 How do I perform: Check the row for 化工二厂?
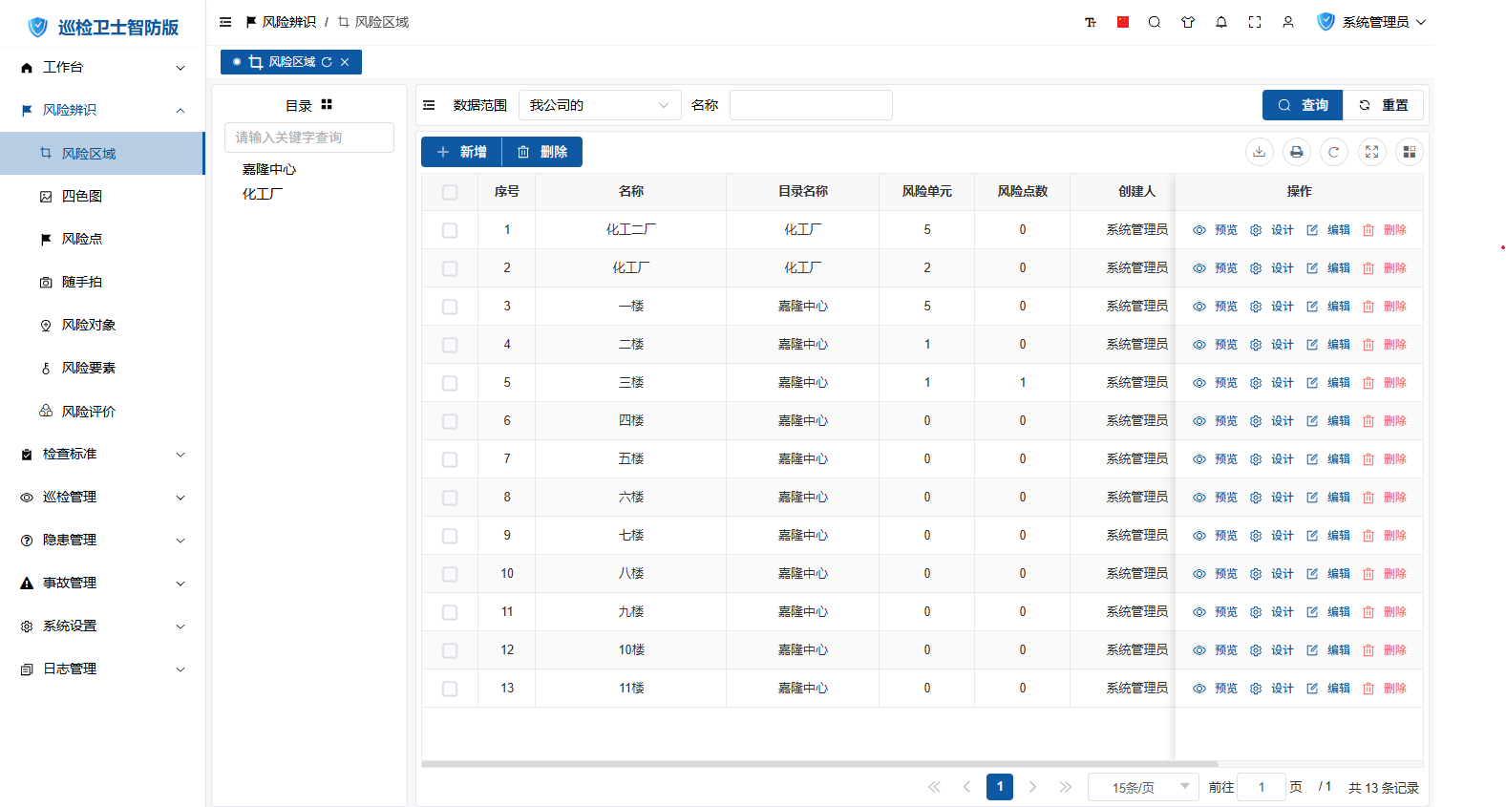point(450,230)
